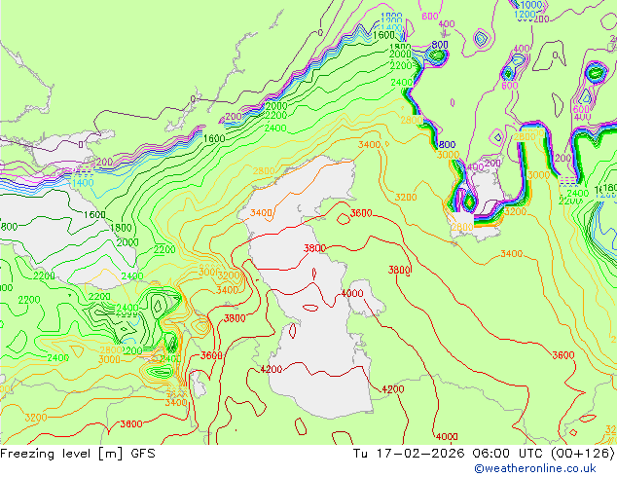This screenshot has width=617, height=477.
Task: Click the "Tu 17-02-2026 06:00 UTC (00+126)" timestamp
Action: click(484, 454)
